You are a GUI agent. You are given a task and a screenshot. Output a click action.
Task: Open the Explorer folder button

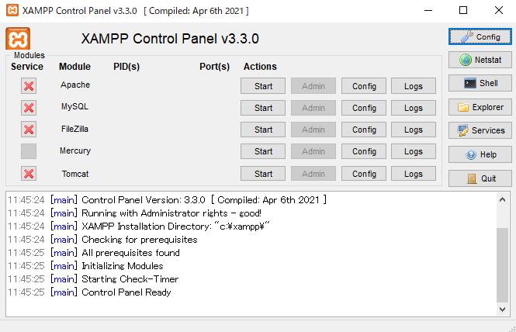coord(480,107)
